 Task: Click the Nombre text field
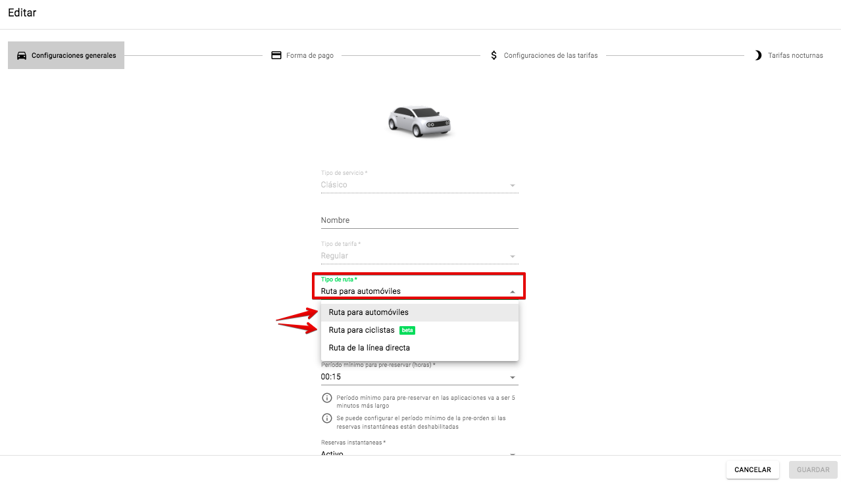(419, 220)
